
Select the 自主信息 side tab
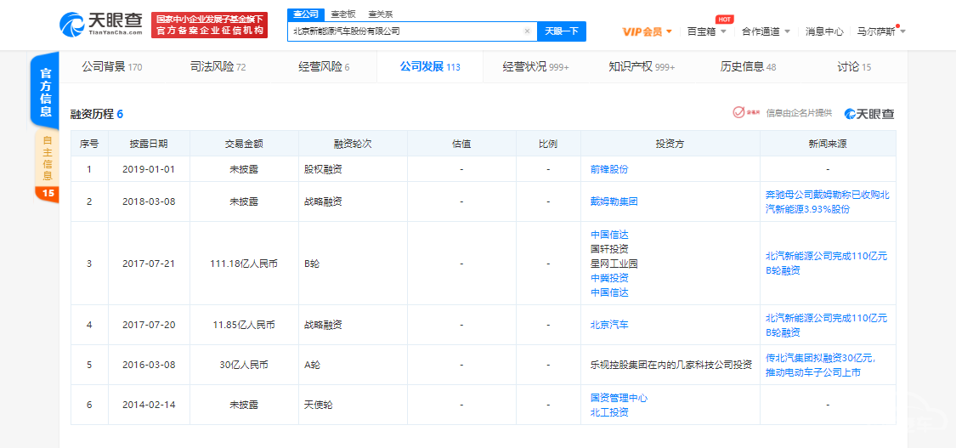[48, 158]
